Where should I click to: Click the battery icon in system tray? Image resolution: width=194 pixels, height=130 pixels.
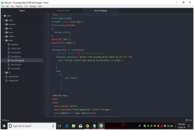pos(172,126)
